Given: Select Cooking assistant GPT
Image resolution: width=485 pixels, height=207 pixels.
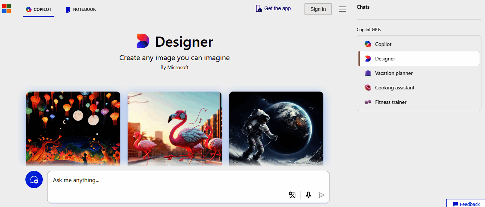Looking at the screenshot, I should [419, 88].
